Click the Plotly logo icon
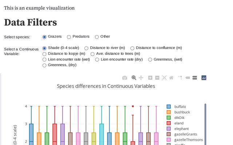 click(204, 78)
